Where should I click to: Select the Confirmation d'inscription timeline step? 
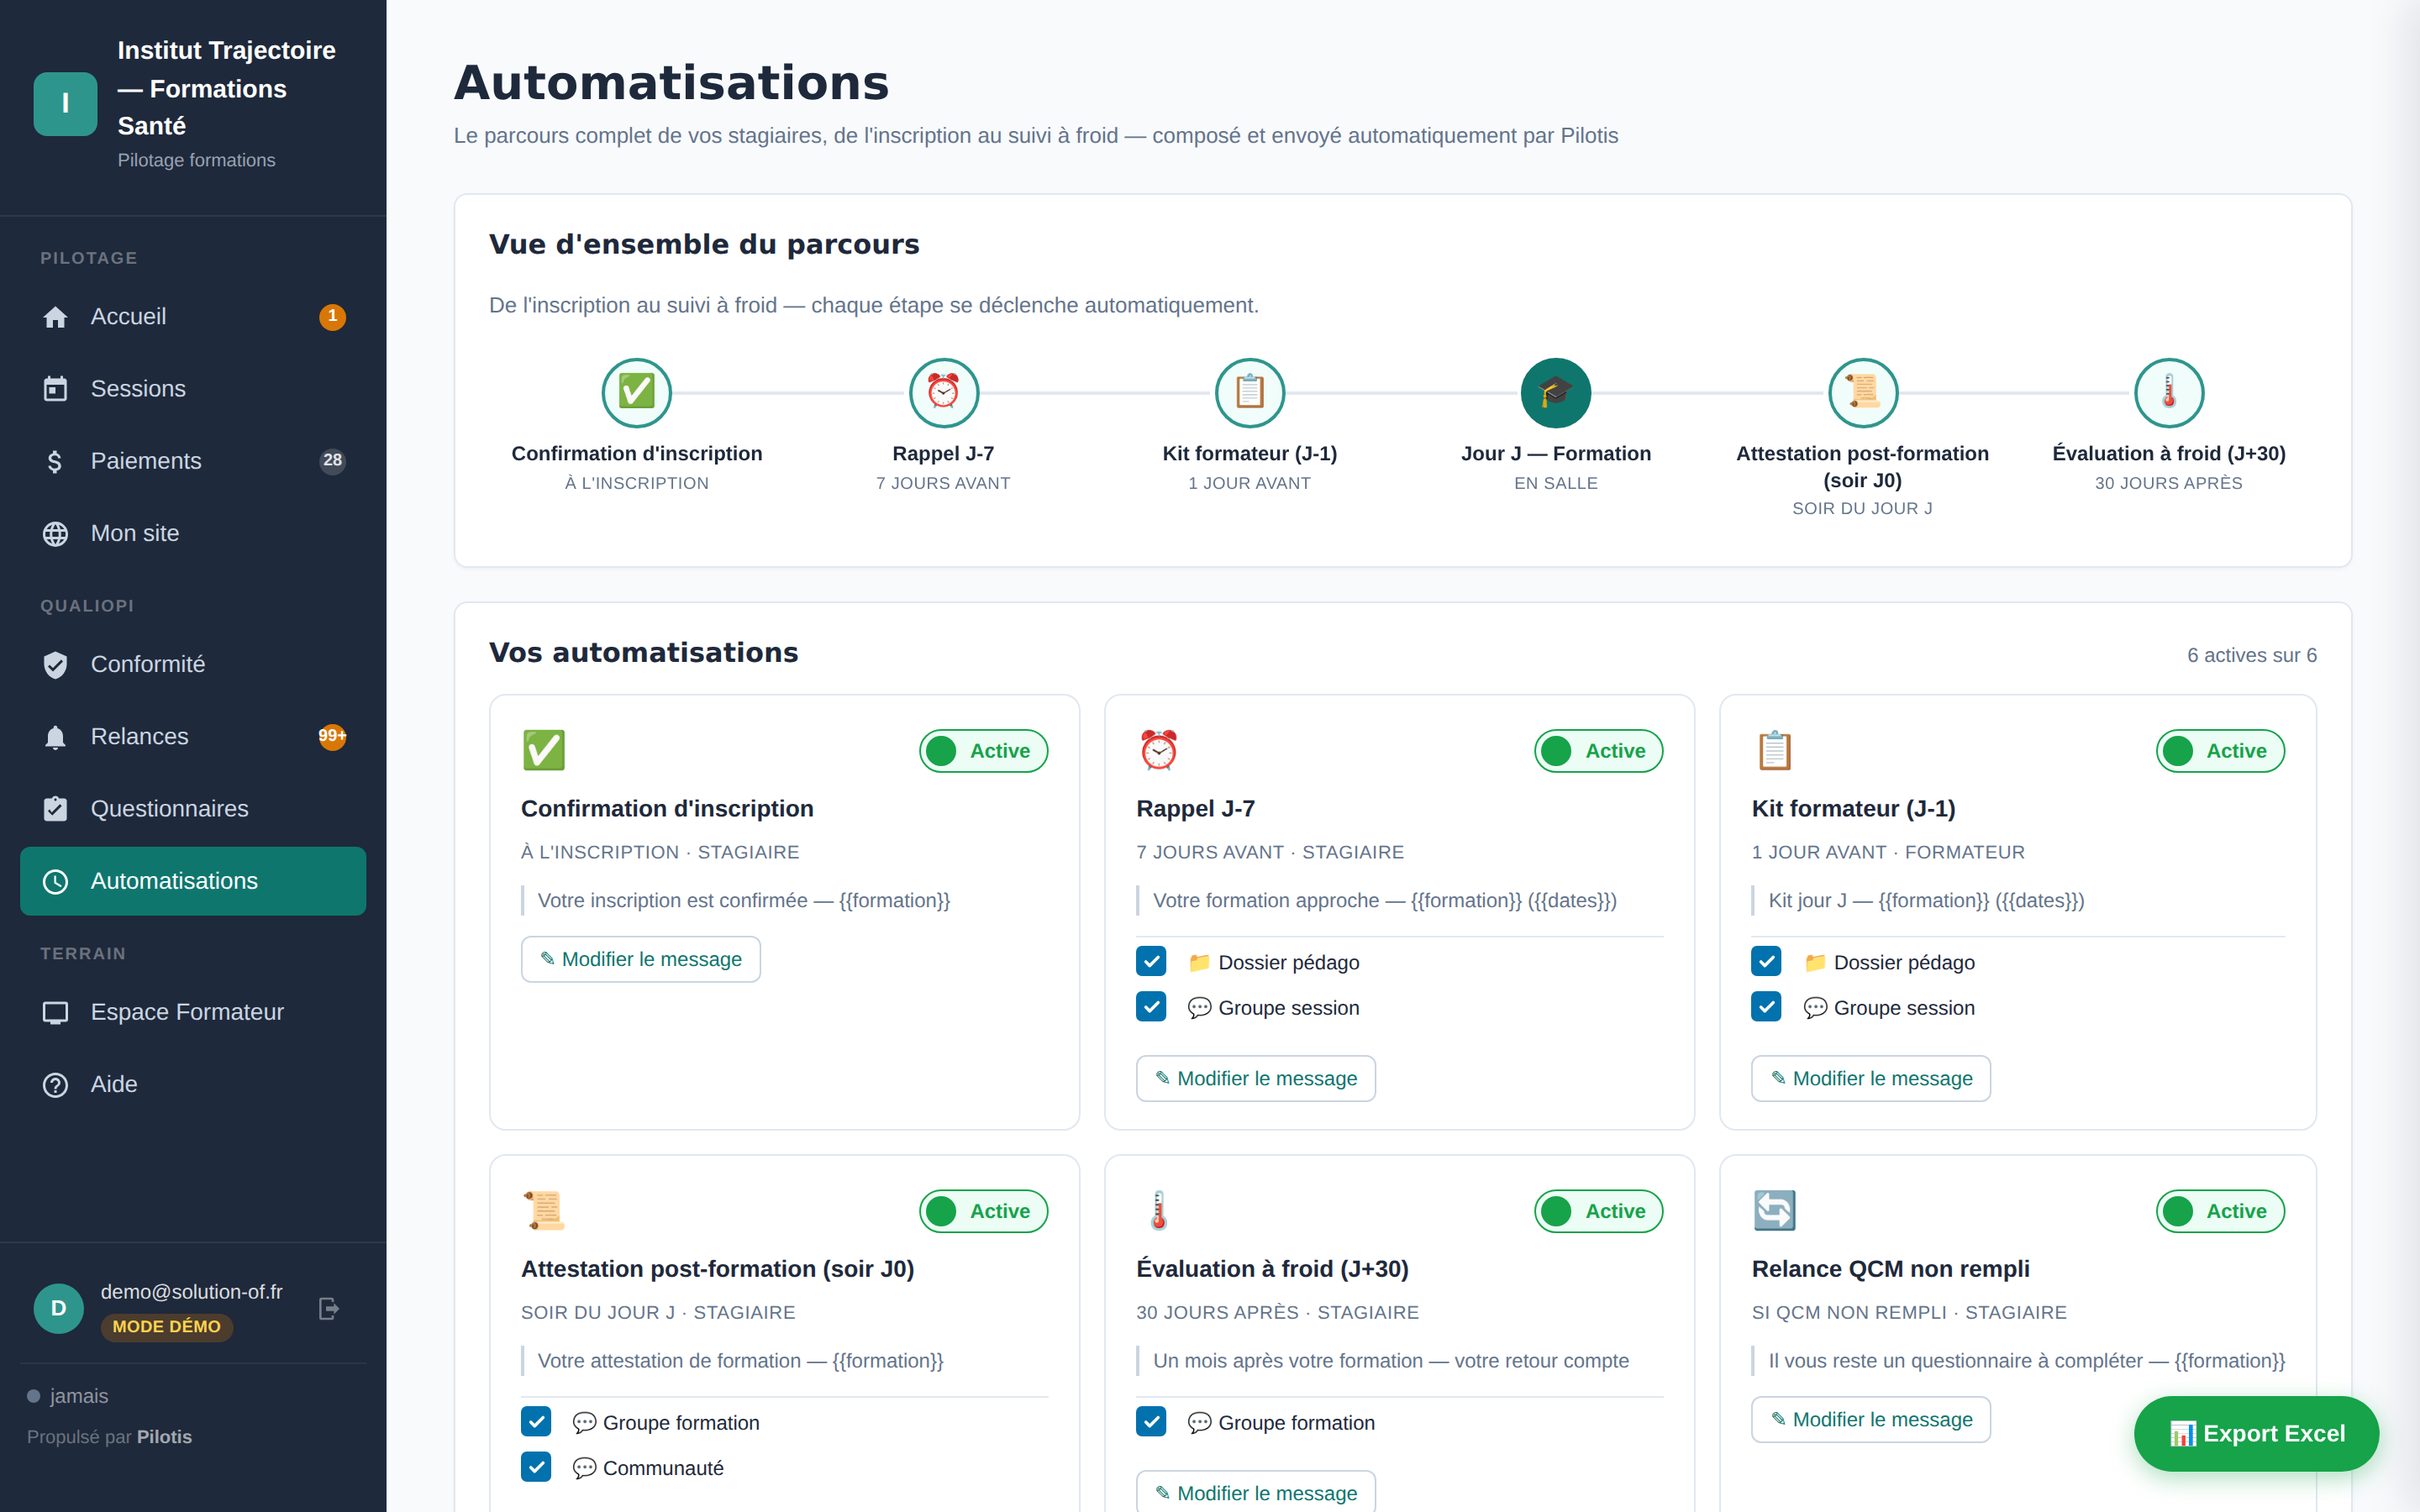point(636,392)
